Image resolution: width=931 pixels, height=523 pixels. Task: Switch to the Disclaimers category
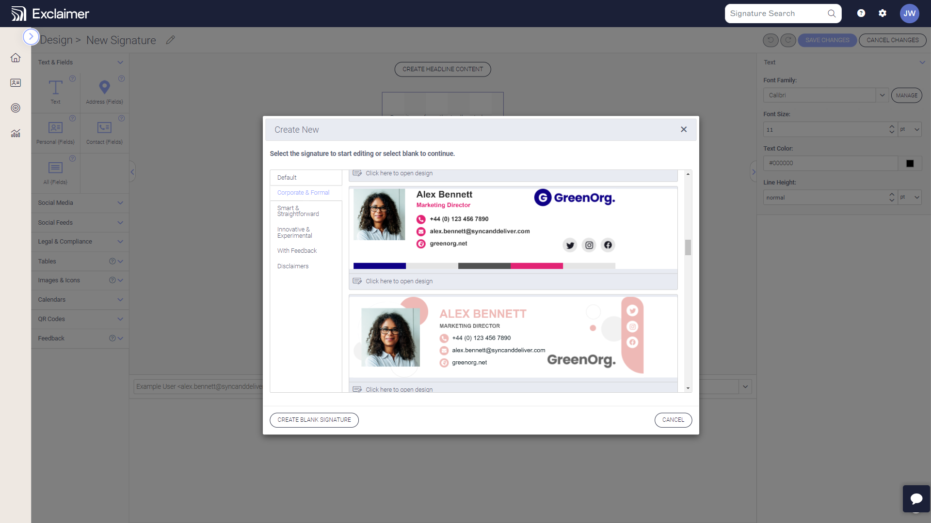tap(292, 266)
